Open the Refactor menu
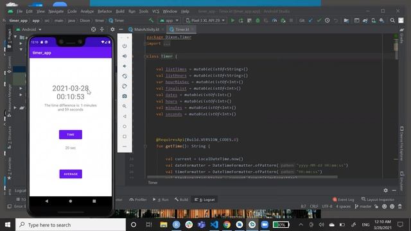The width and height of the screenshot is (411, 231). (105, 12)
